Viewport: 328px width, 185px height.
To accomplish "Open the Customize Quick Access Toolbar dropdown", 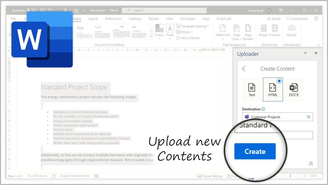I will (83, 10).
